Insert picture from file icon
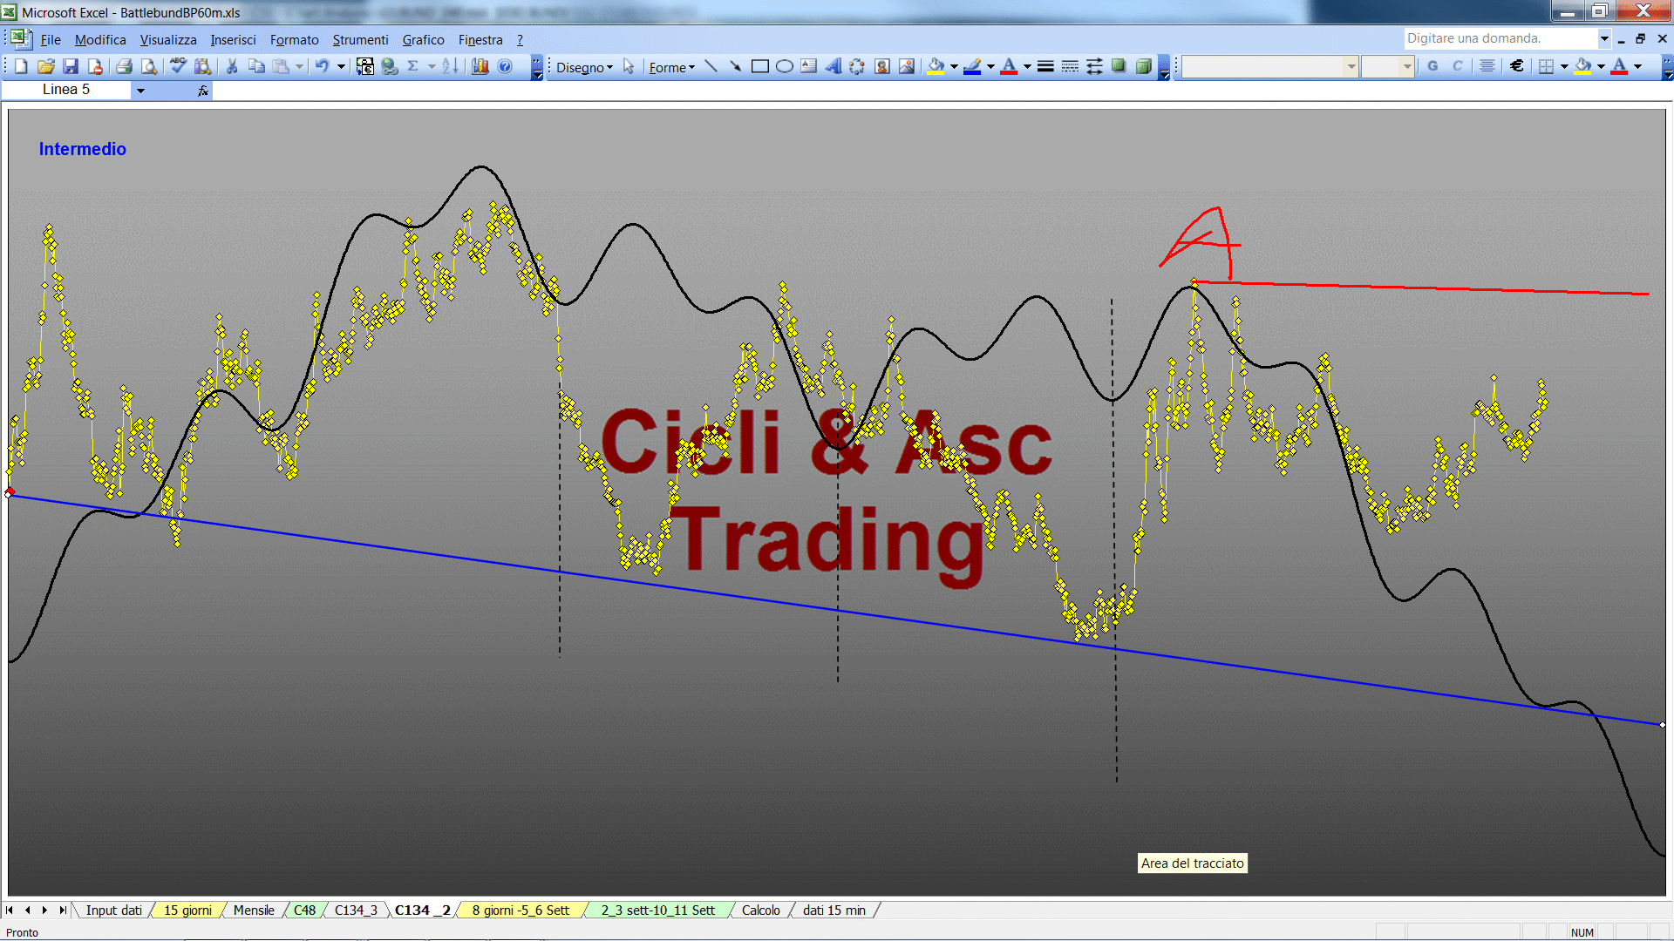The image size is (1674, 941). point(907,66)
